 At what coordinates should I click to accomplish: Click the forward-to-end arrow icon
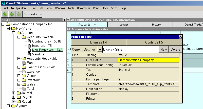(19, 14)
